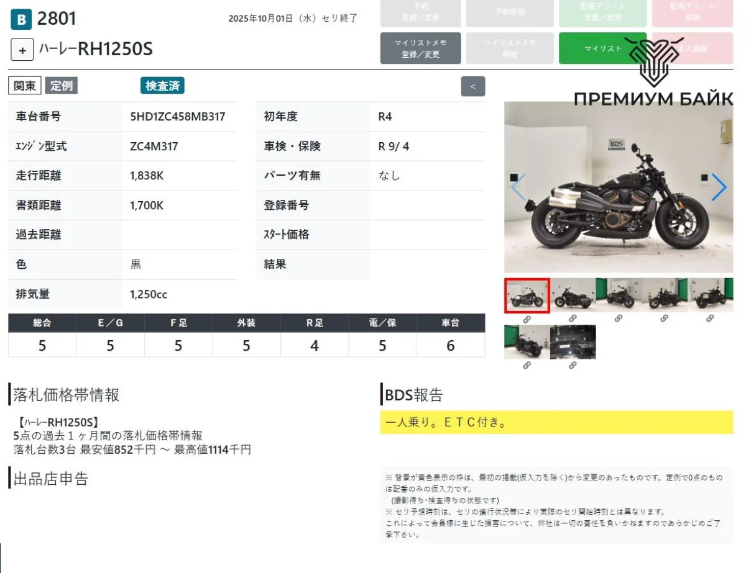Select the second motorcycle thumbnail
Viewport: 746px width, 573px height.
573,295
